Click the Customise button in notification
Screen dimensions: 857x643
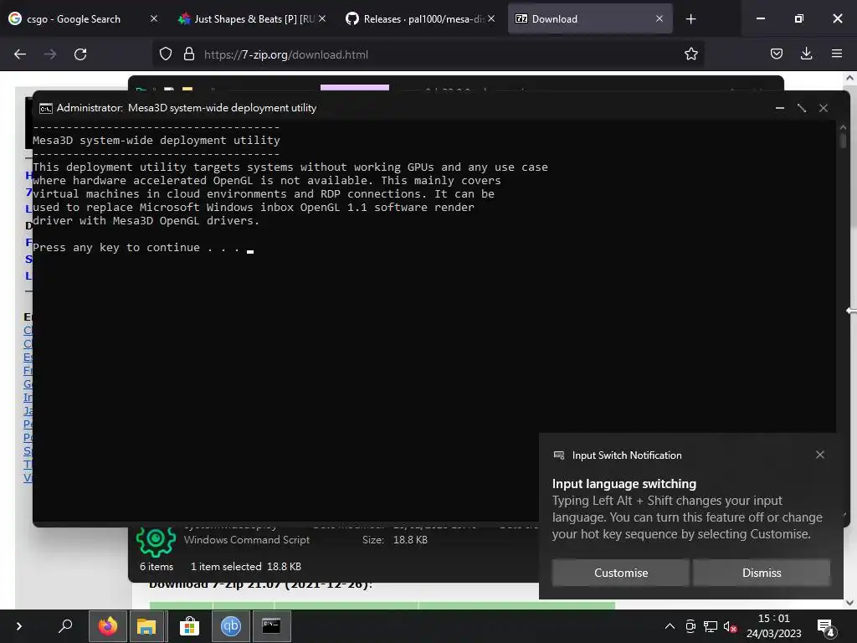pyautogui.click(x=621, y=573)
